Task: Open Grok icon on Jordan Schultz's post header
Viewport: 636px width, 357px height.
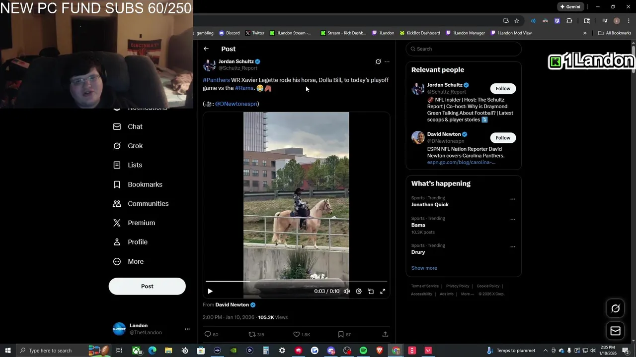Action: coord(378,61)
